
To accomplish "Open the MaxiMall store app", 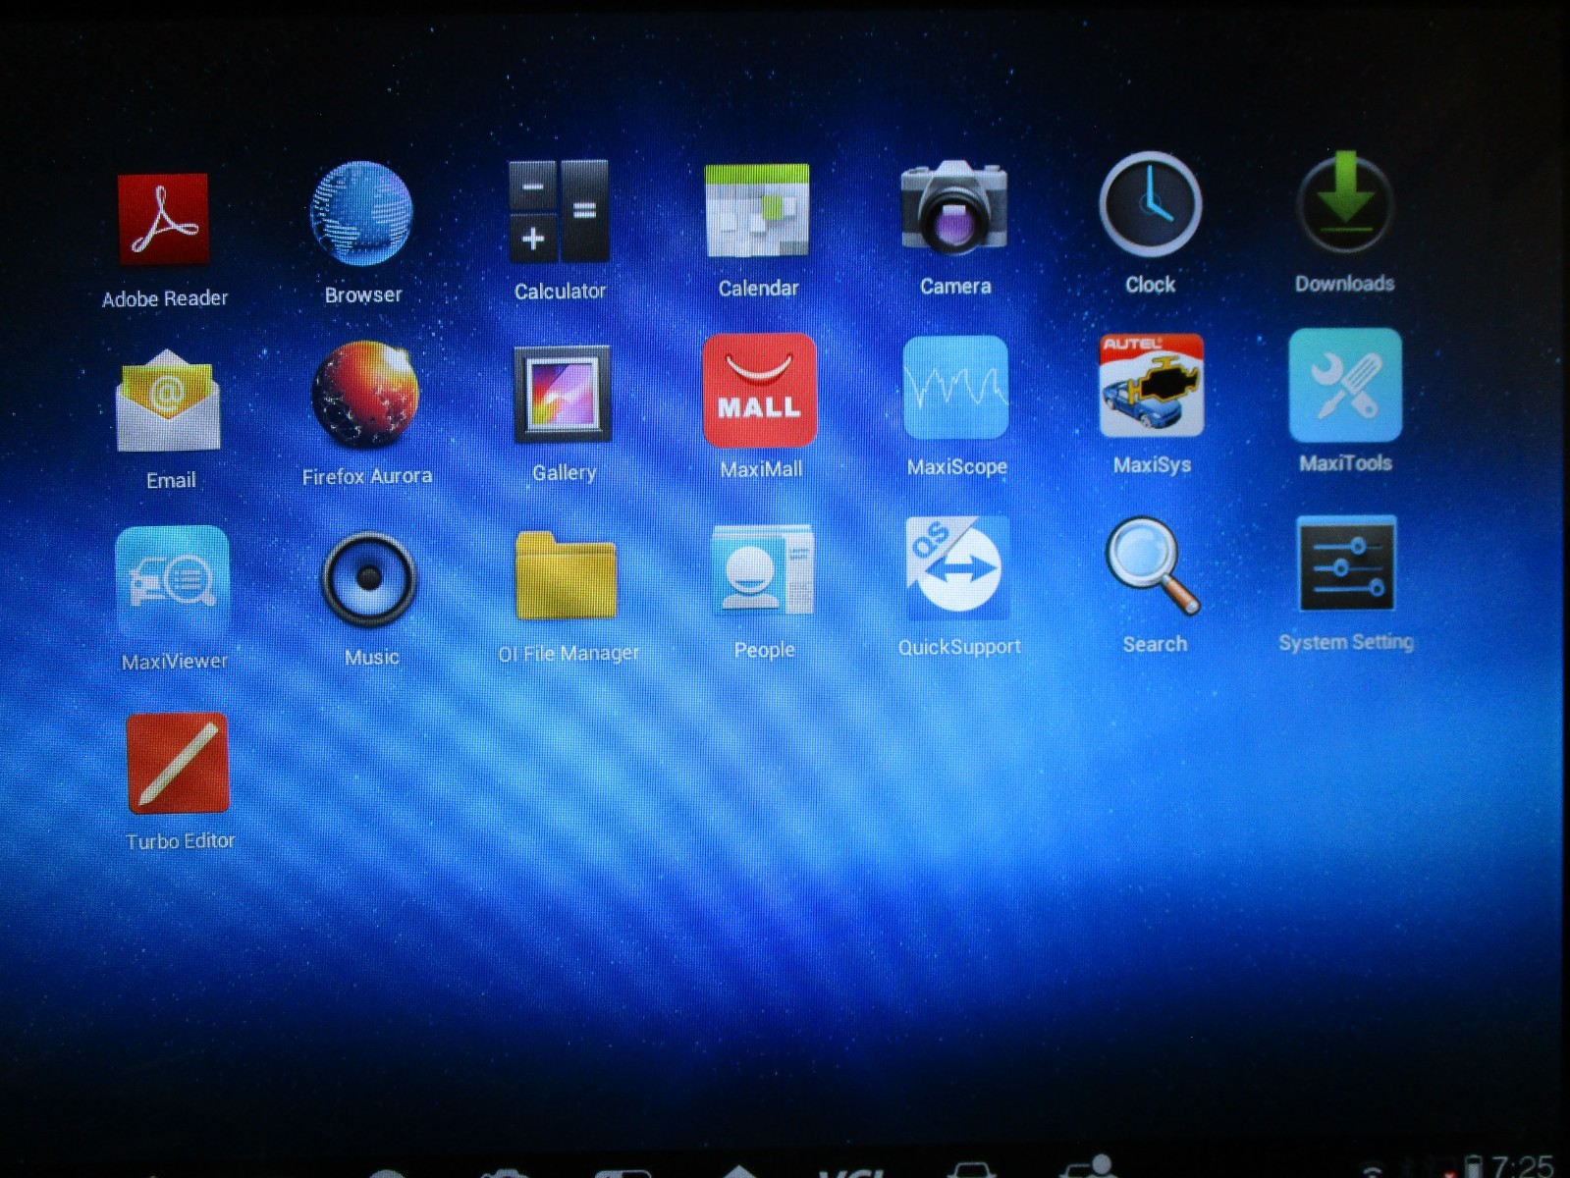I will (x=760, y=390).
